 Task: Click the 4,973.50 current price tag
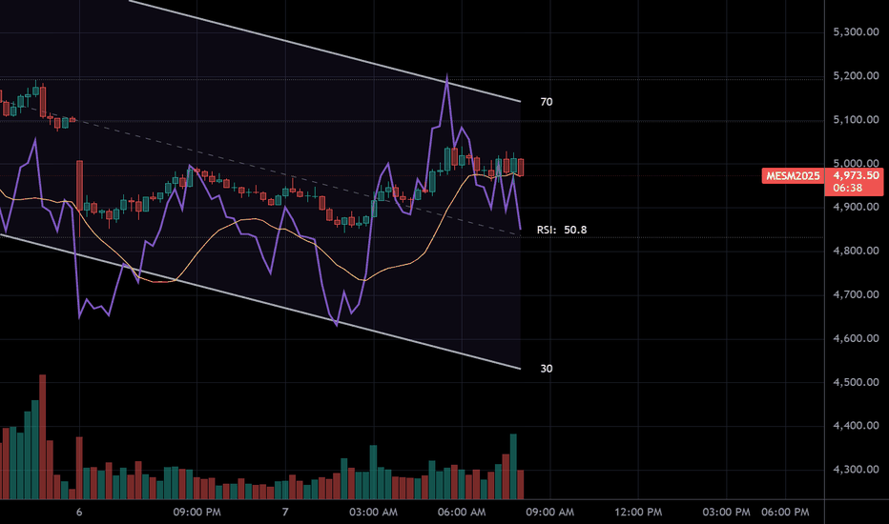point(857,175)
